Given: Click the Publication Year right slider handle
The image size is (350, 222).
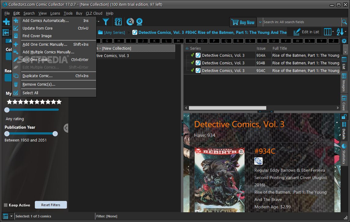Looking at the screenshot, I should (x=55, y=134).
